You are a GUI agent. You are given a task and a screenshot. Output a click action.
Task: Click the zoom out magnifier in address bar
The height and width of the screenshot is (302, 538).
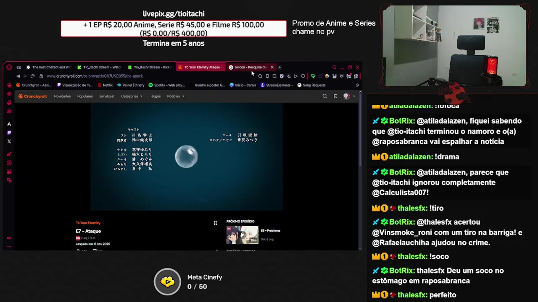pyautogui.click(x=260, y=76)
